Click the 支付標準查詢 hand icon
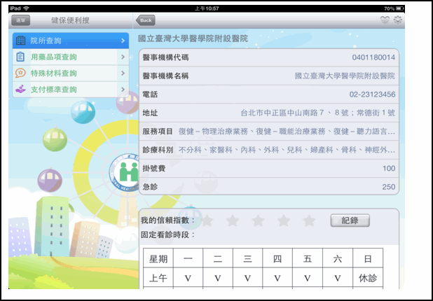The width and height of the screenshot is (433, 301). point(20,89)
